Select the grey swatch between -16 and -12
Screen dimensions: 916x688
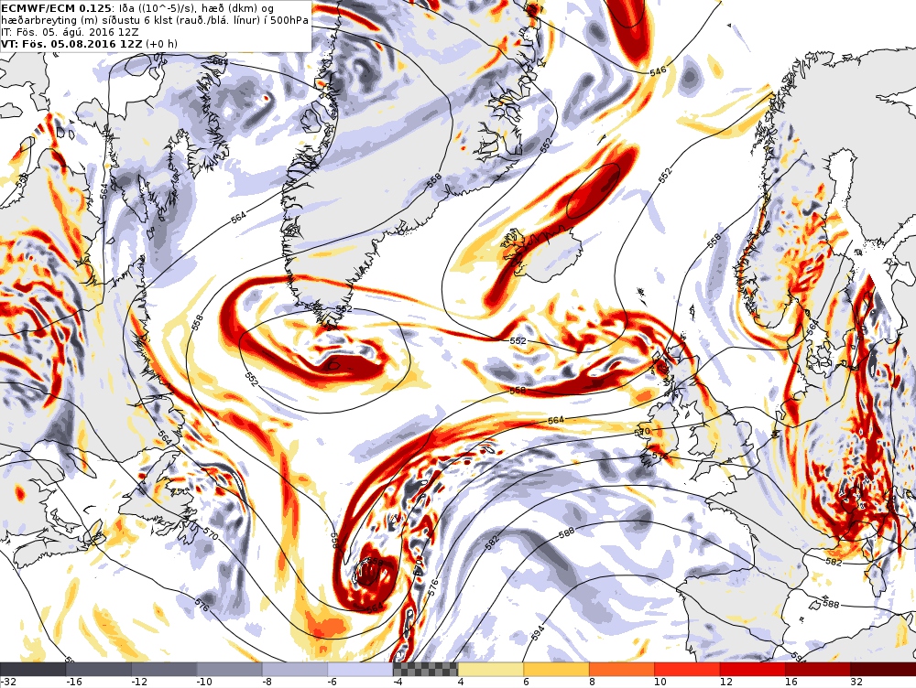[99, 669]
